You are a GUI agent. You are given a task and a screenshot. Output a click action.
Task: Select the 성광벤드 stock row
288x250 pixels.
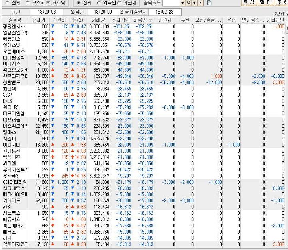[144, 83]
